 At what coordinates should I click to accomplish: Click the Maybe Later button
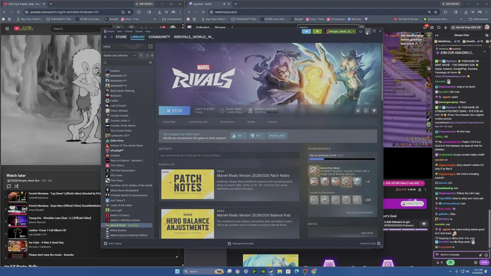277,135
